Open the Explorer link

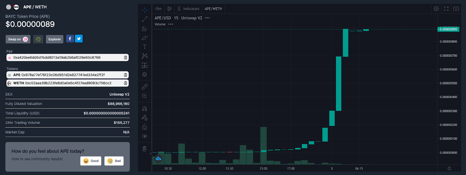point(54,39)
